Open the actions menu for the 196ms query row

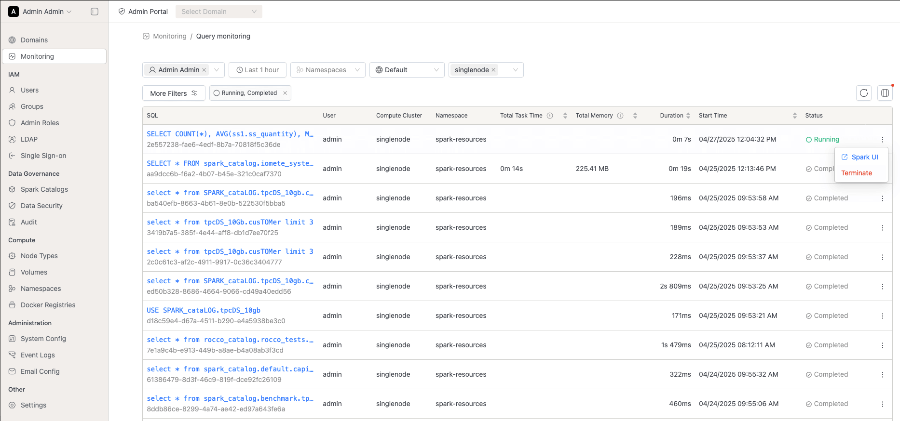coord(883,198)
